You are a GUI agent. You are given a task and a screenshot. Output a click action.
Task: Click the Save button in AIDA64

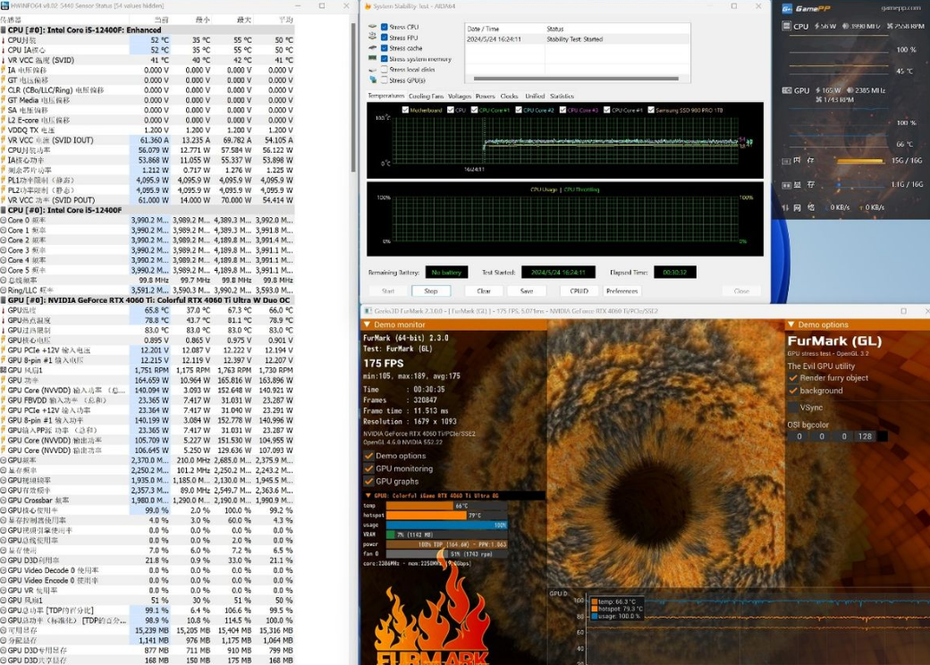527,291
